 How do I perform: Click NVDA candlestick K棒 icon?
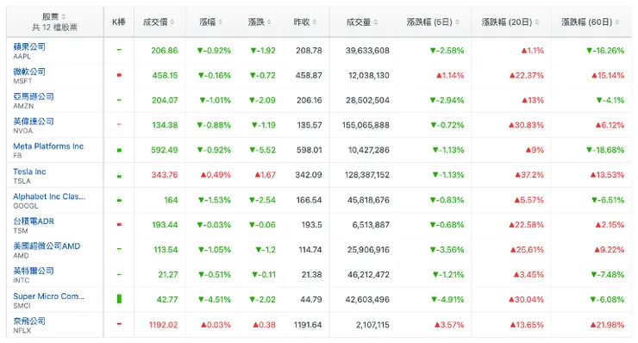click(x=119, y=125)
